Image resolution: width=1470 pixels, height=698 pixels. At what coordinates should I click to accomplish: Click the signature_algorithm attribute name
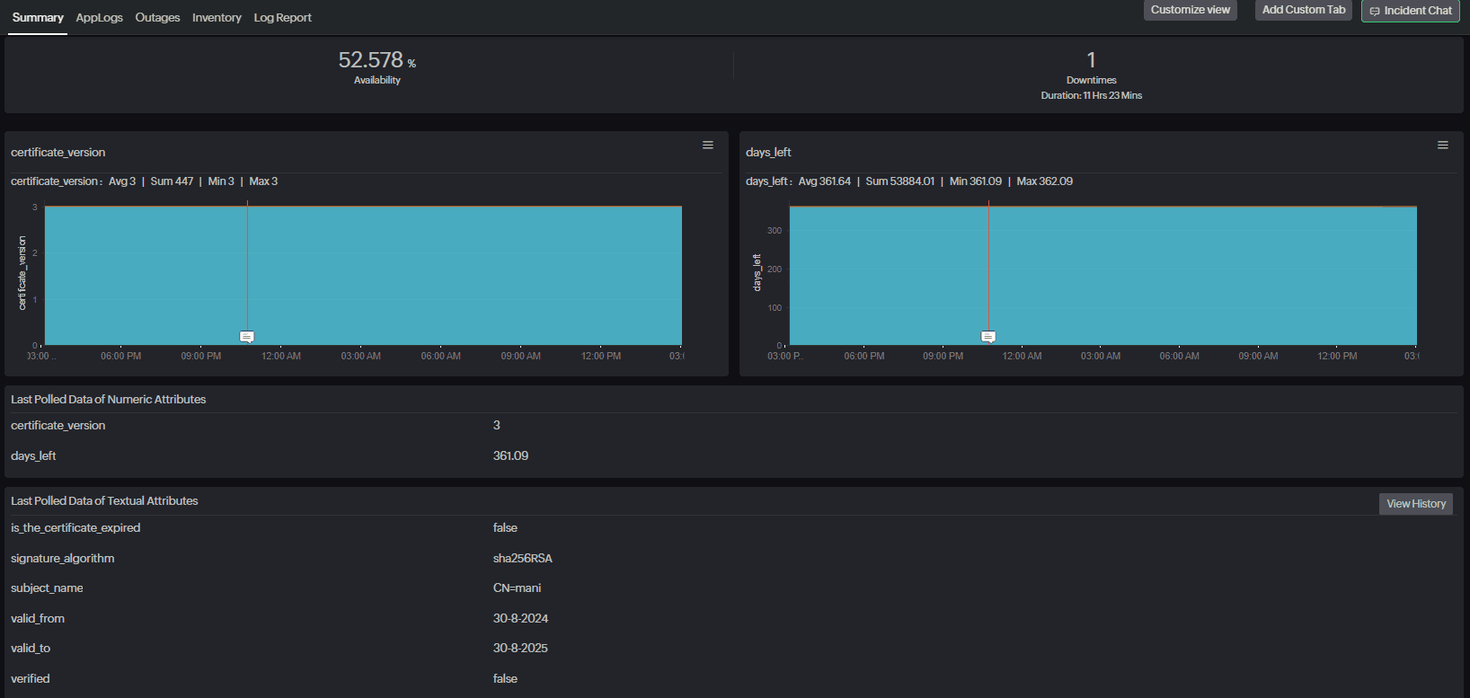point(63,559)
